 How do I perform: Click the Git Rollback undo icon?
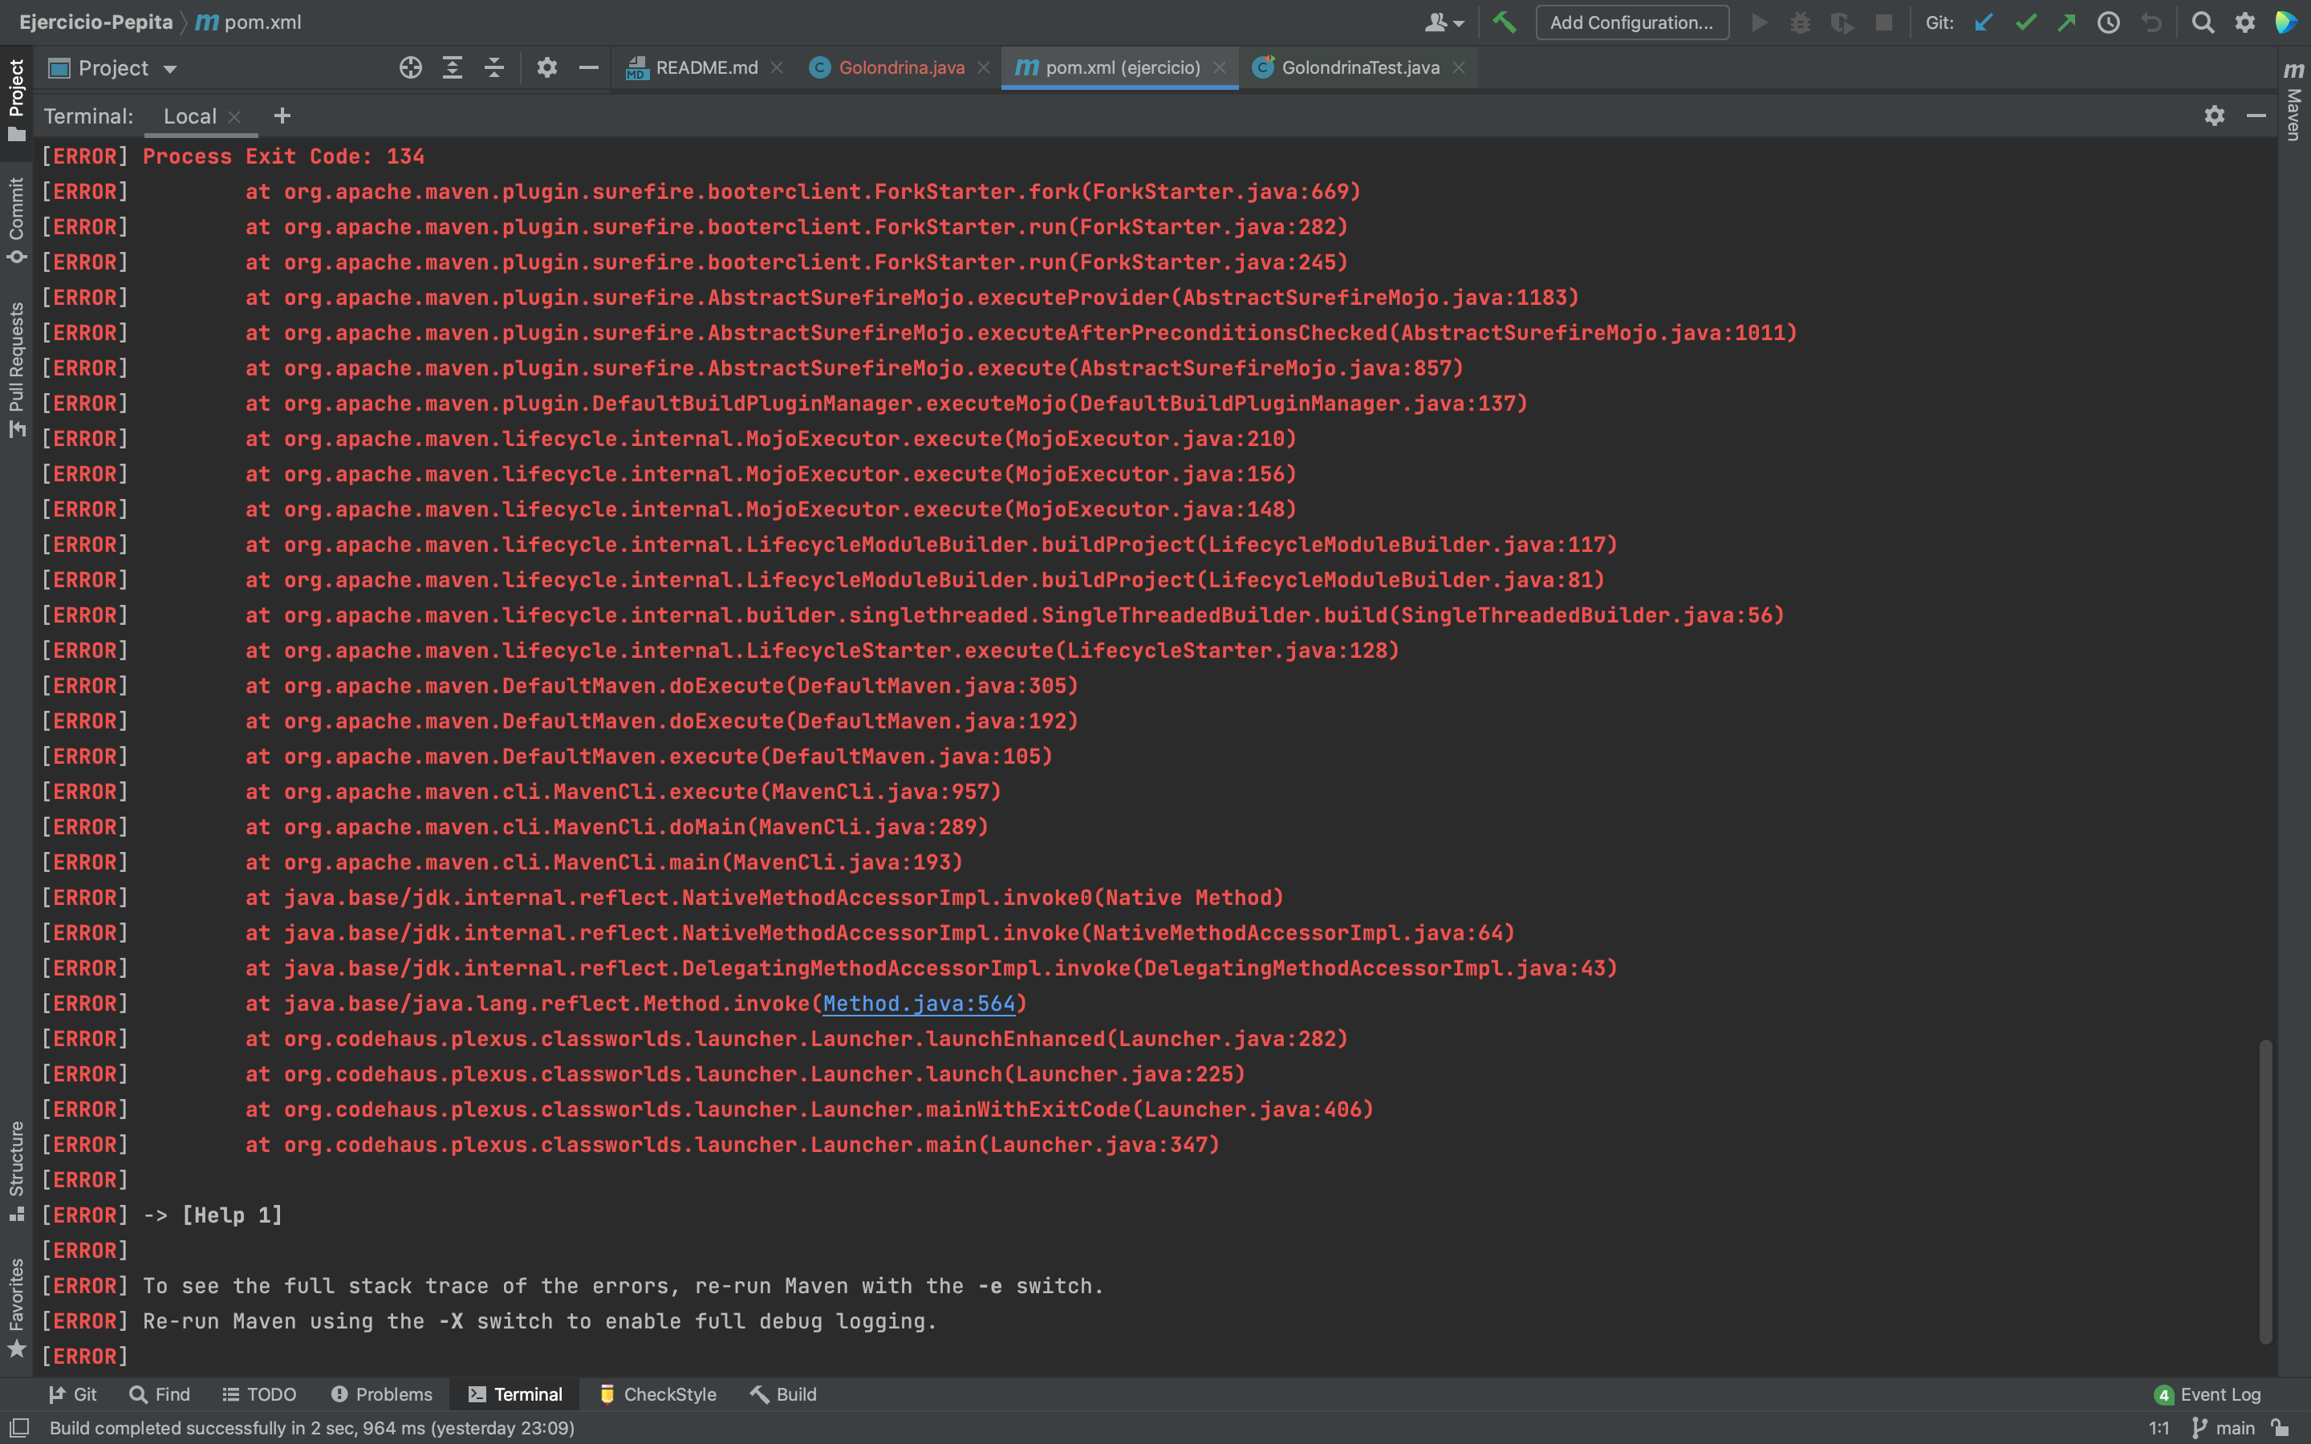point(2151,22)
